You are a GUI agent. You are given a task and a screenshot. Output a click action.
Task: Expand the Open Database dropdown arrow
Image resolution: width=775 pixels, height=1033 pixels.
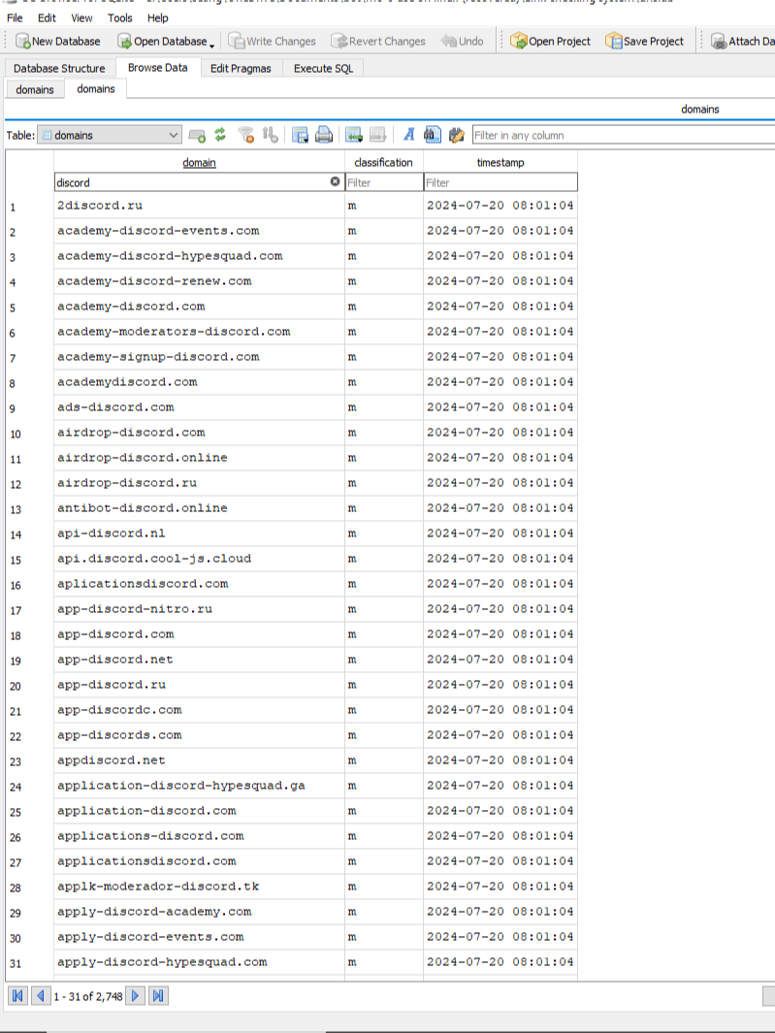(x=211, y=43)
